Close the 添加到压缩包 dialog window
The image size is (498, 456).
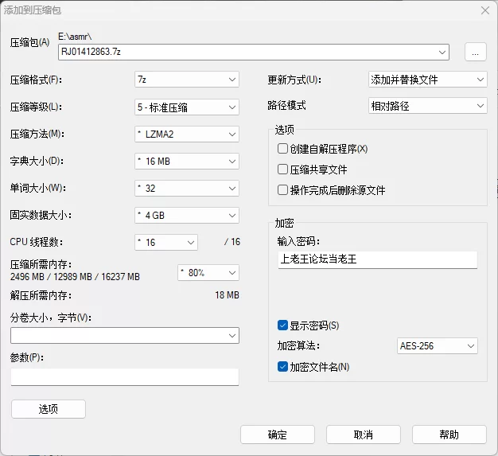coord(485,10)
